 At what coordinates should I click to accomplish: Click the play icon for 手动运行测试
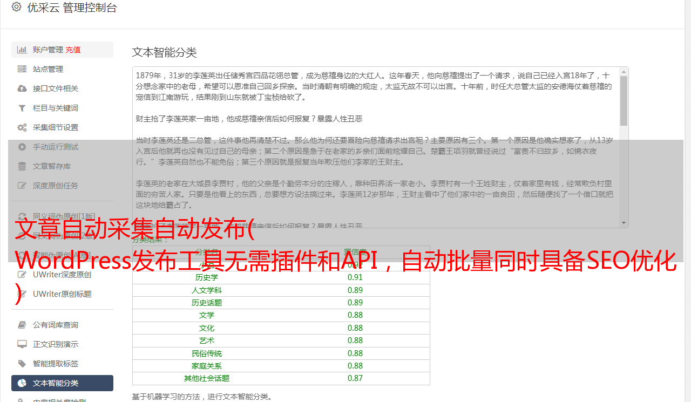coord(22,147)
